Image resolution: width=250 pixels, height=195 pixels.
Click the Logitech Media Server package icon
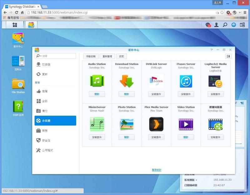click(x=215, y=81)
